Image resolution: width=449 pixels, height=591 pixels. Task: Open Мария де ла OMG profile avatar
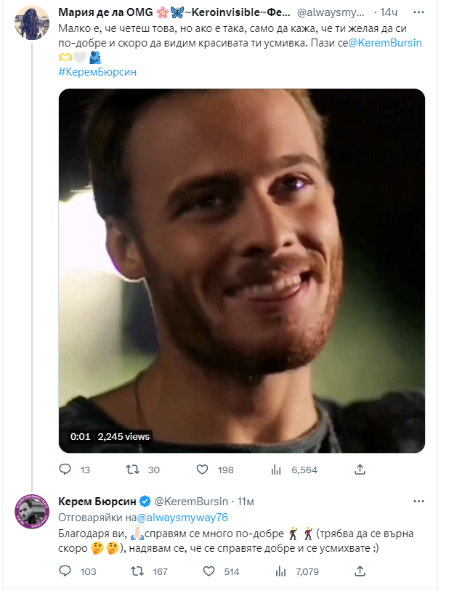coord(31,25)
